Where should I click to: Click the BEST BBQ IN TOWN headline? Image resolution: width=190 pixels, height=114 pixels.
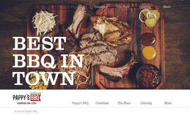[49, 61]
